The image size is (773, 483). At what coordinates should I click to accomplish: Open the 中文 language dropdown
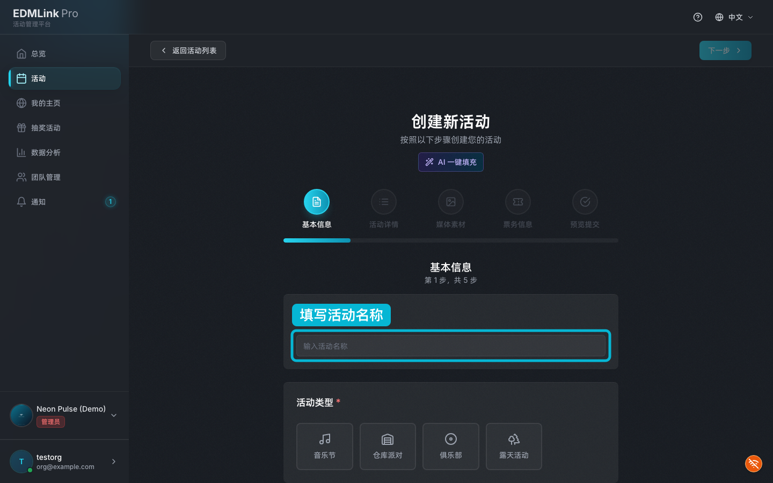[x=734, y=17]
